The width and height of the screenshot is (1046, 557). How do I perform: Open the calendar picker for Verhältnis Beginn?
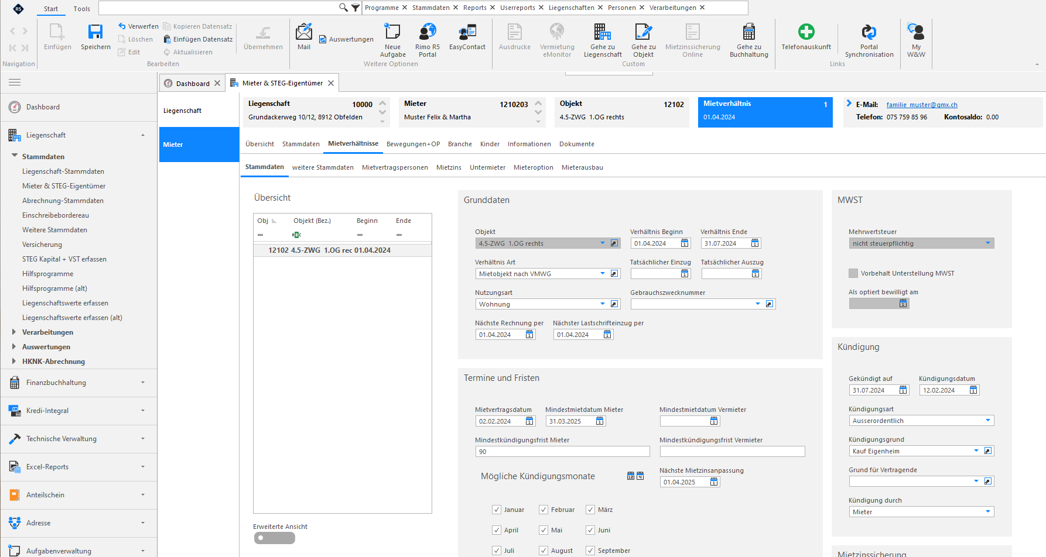tap(685, 243)
